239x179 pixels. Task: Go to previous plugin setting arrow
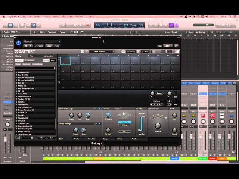click(x=26, y=46)
